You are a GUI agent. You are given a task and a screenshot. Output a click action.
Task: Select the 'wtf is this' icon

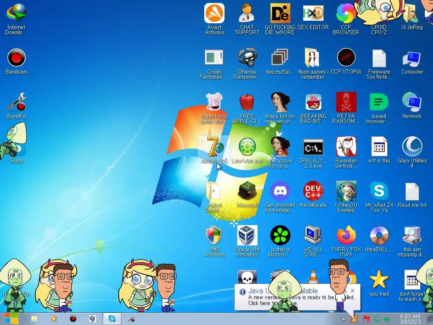pos(379,150)
